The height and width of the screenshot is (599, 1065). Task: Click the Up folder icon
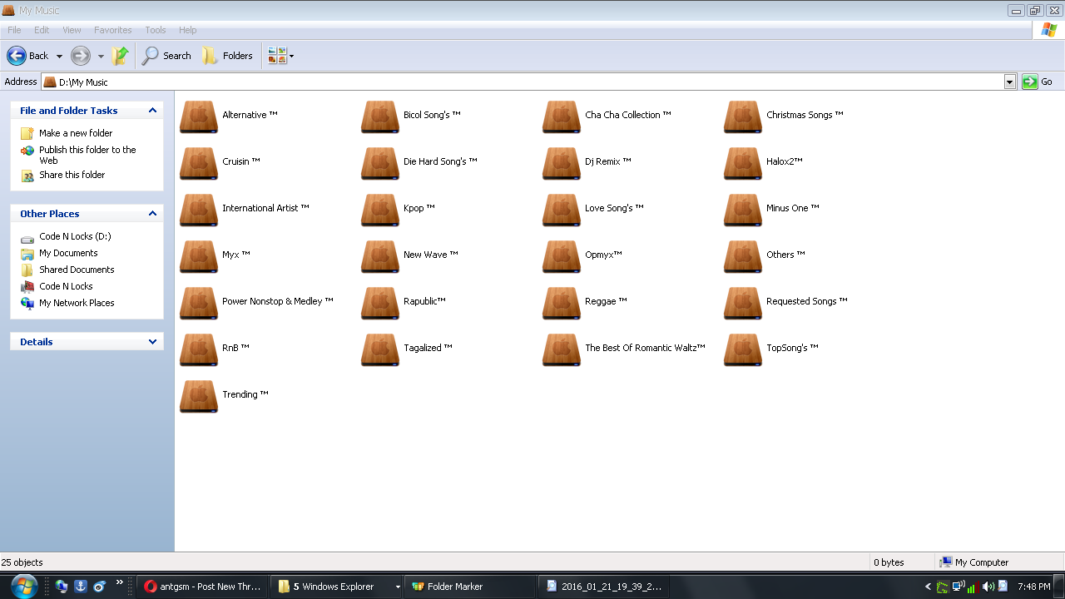tap(121, 56)
